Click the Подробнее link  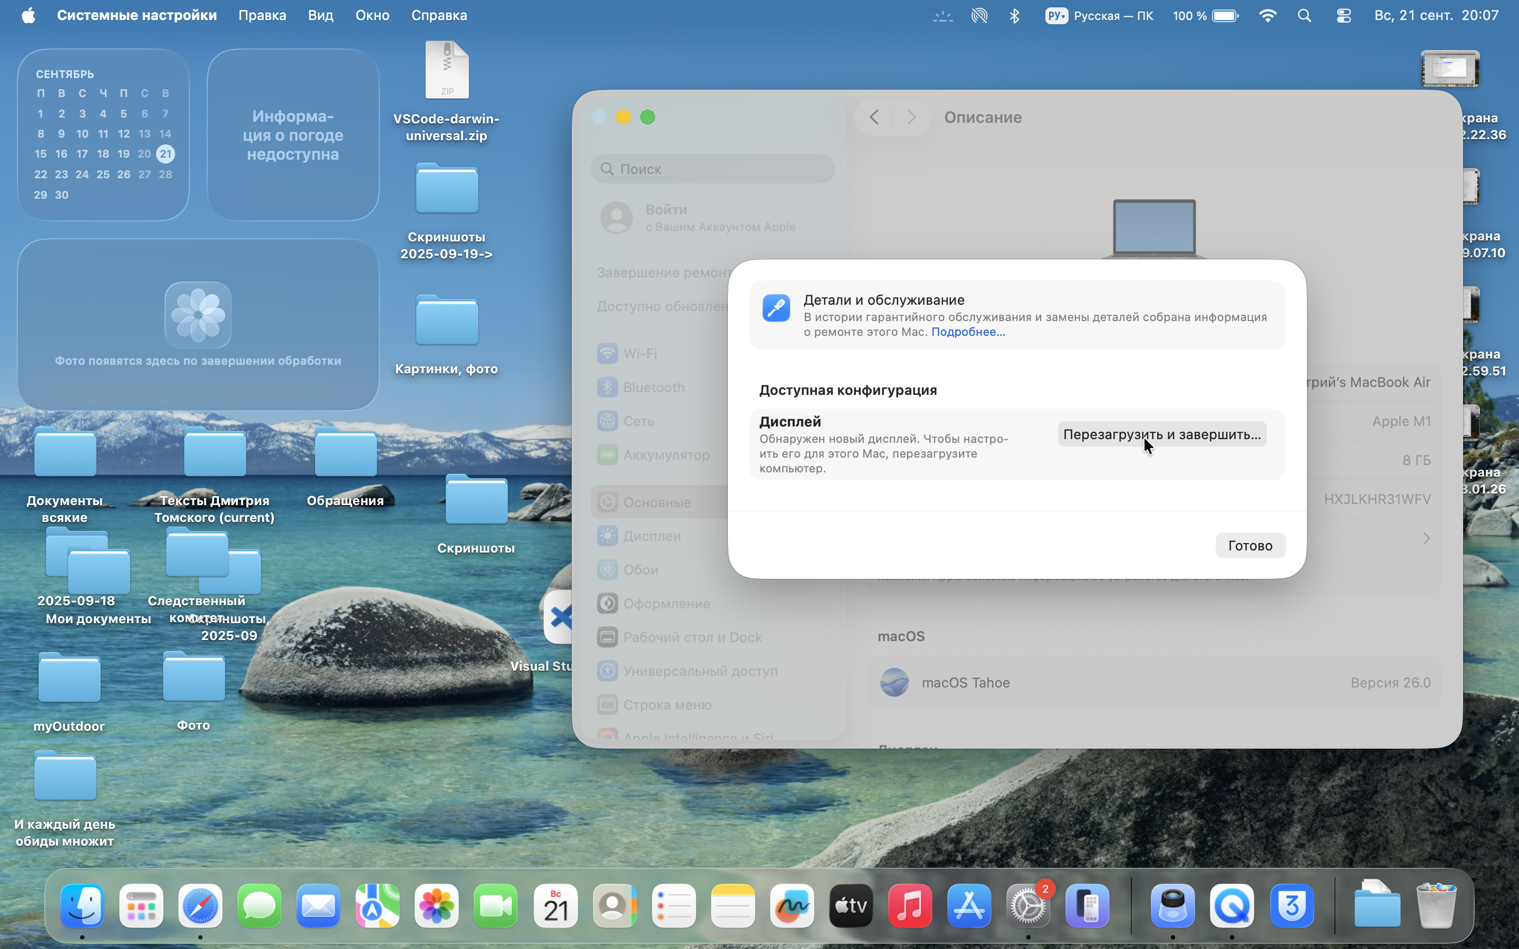click(x=967, y=332)
